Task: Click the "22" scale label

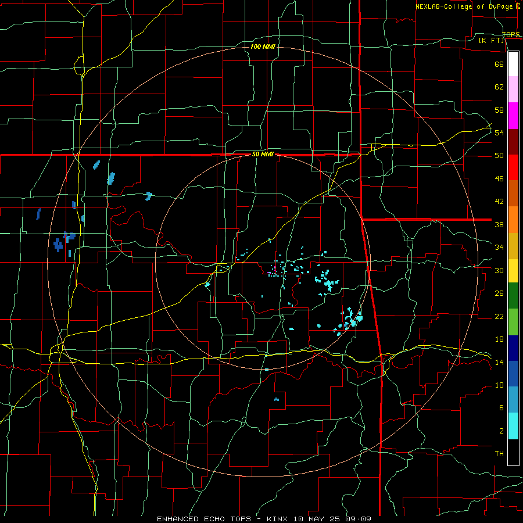Action: [x=499, y=316]
